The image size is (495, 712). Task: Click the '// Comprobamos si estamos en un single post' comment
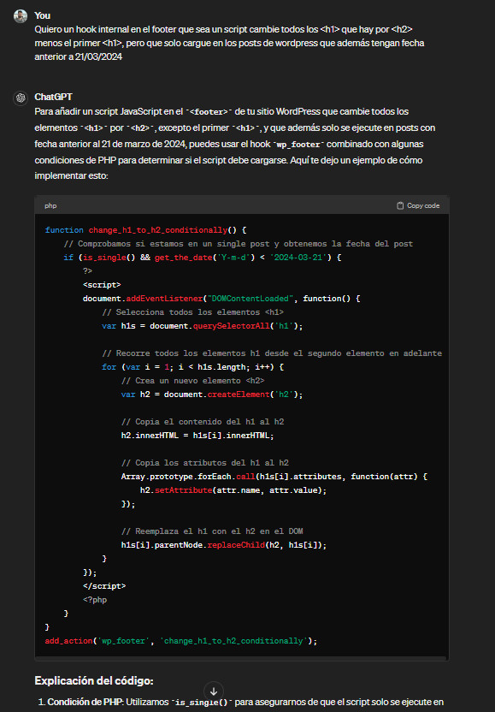pyautogui.click(x=239, y=244)
